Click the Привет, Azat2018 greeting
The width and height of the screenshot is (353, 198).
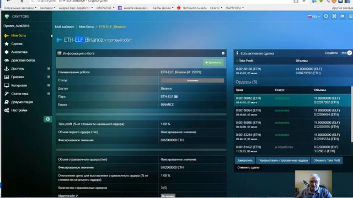[x=16, y=26]
